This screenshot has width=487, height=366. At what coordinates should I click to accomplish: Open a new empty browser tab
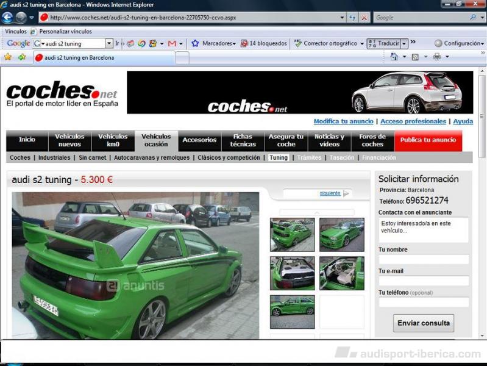click(182, 58)
